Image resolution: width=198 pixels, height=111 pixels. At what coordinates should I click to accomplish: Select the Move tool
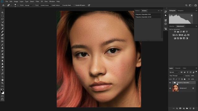[2, 12]
